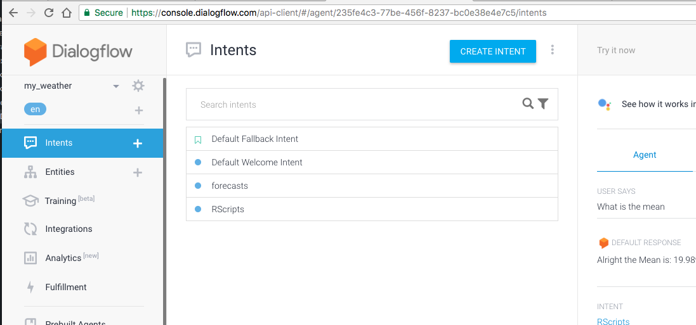Open the intents filter funnel icon
Screen dimensions: 696x325
click(x=543, y=104)
